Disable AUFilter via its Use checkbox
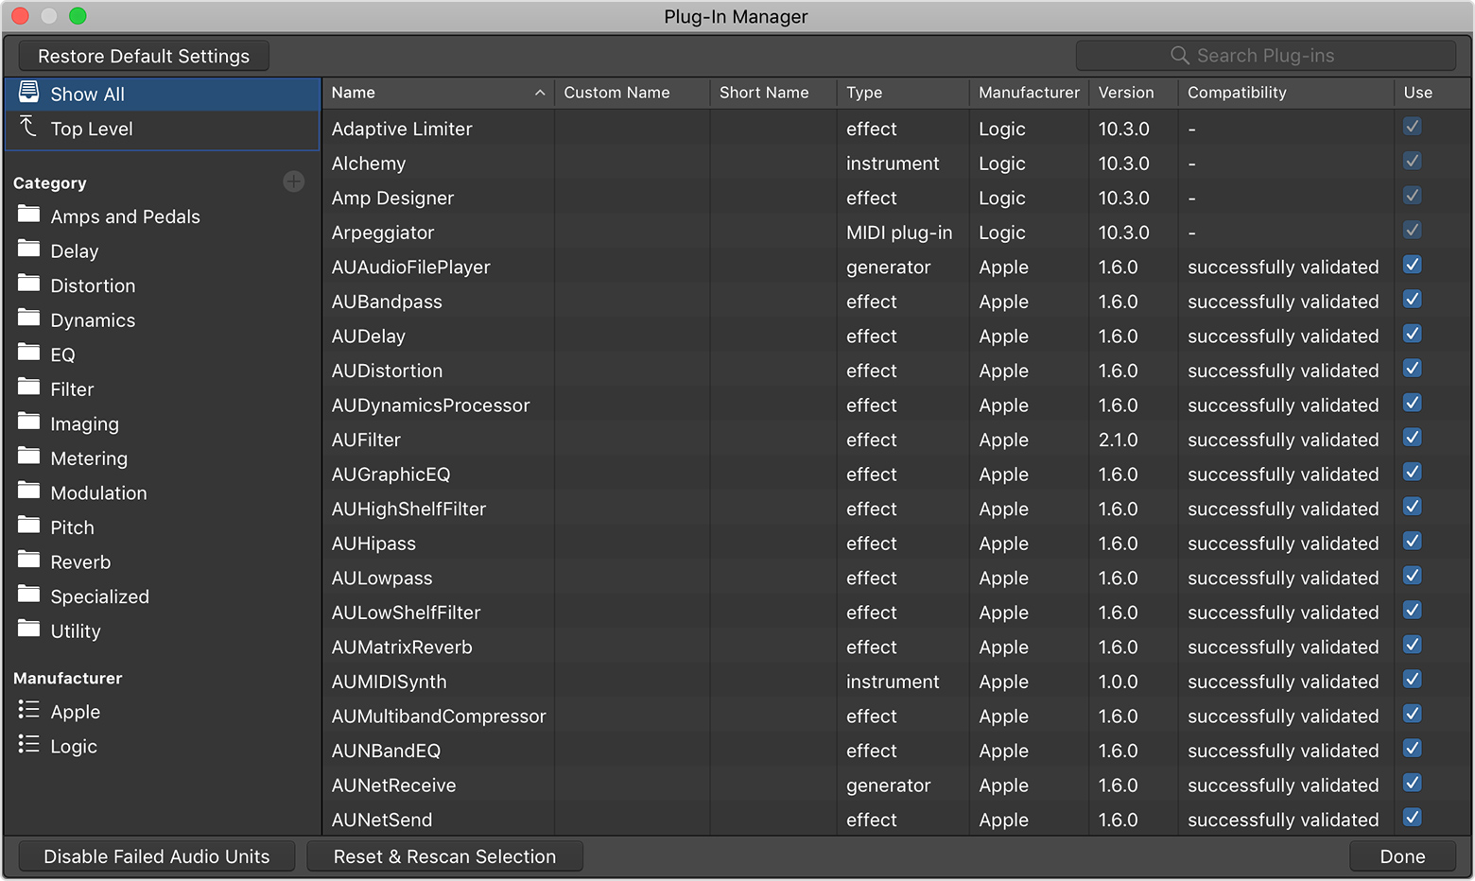Image resolution: width=1475 pixels, height=881 pixels. pos(1413,438)
